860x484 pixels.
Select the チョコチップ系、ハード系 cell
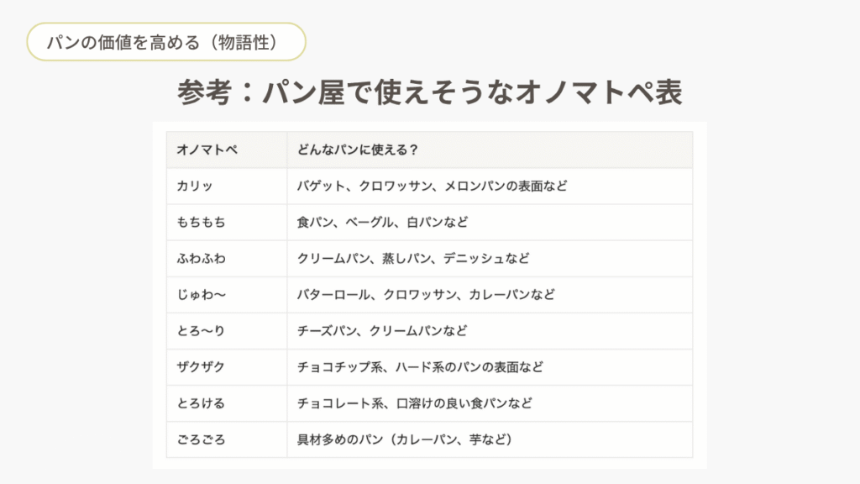pyautogui.click(x=420, y=367)
